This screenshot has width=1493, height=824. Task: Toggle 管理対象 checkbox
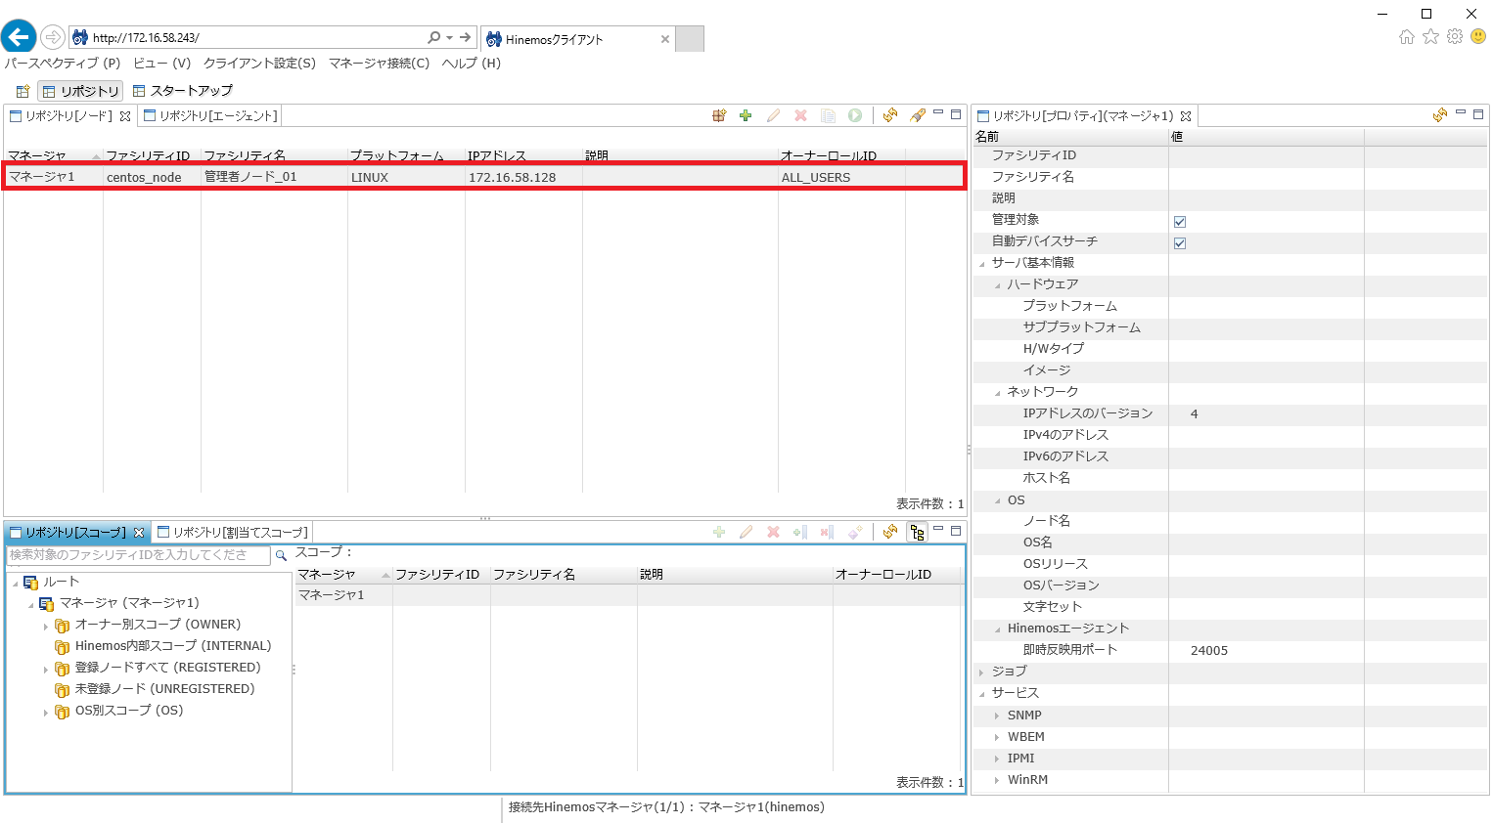pos(1180,222)
